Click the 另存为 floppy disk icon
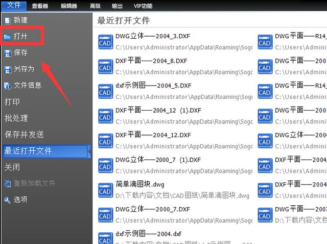This screenshot has width=327, height=244. 8,69
